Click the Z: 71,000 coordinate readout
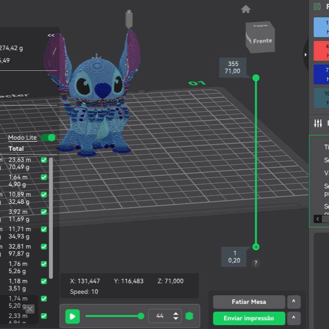 pyautogui.click(x=171, y=281)
